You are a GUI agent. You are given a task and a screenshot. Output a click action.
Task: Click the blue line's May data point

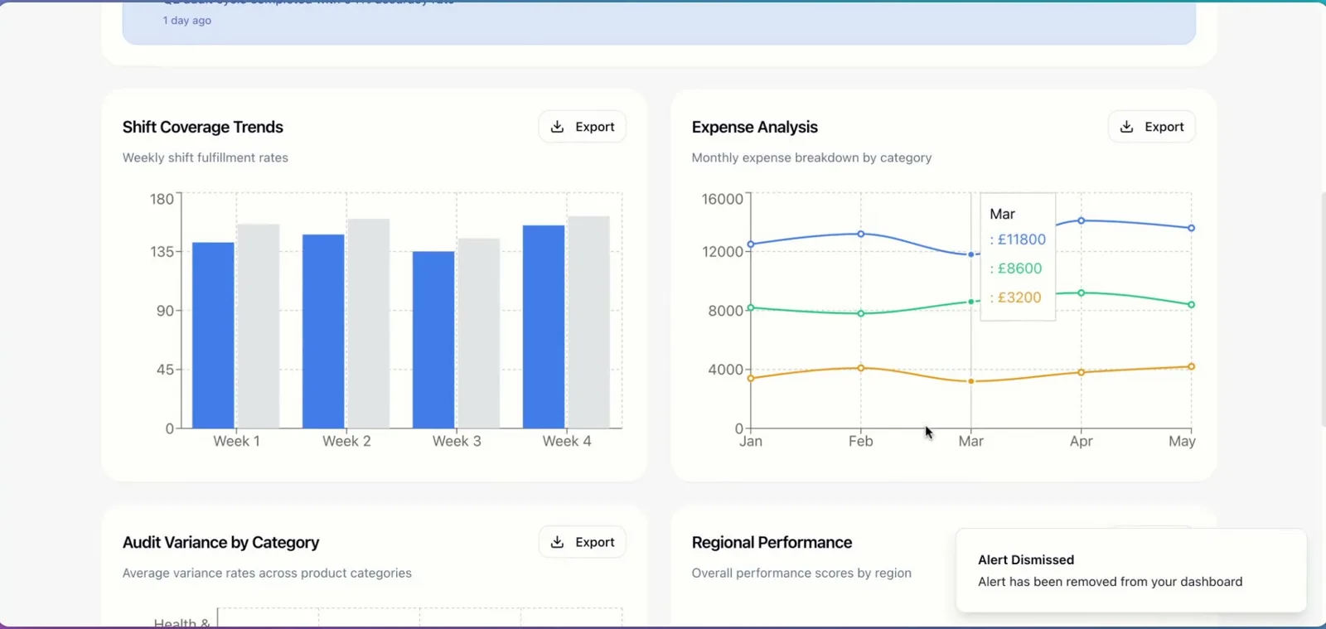(x=1192, y=228)
